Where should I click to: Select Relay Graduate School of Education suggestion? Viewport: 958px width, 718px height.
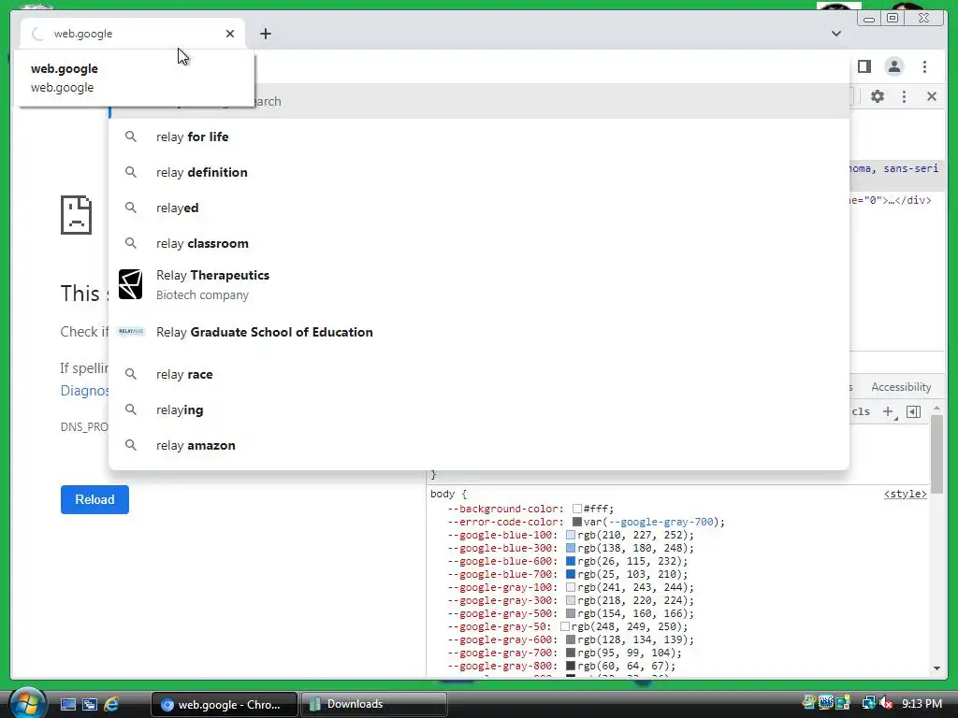(x=478, y=332)
